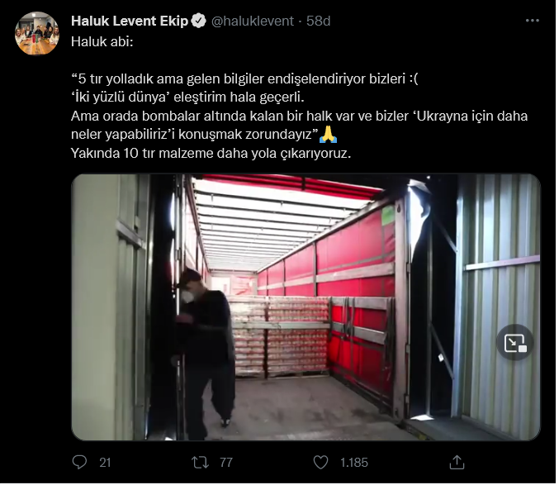Visit the @haluklevent handle link

tap(253, 21)
